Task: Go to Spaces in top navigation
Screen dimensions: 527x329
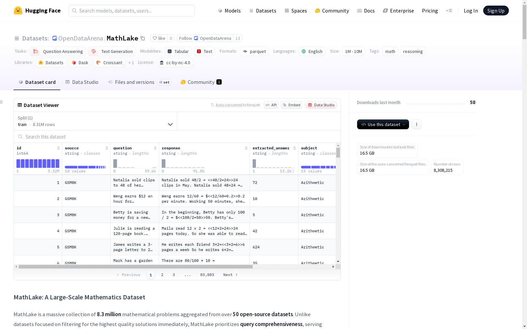Action: 296,11
